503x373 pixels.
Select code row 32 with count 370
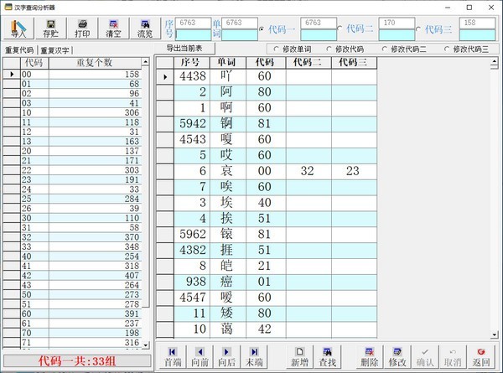pos(72,237)
